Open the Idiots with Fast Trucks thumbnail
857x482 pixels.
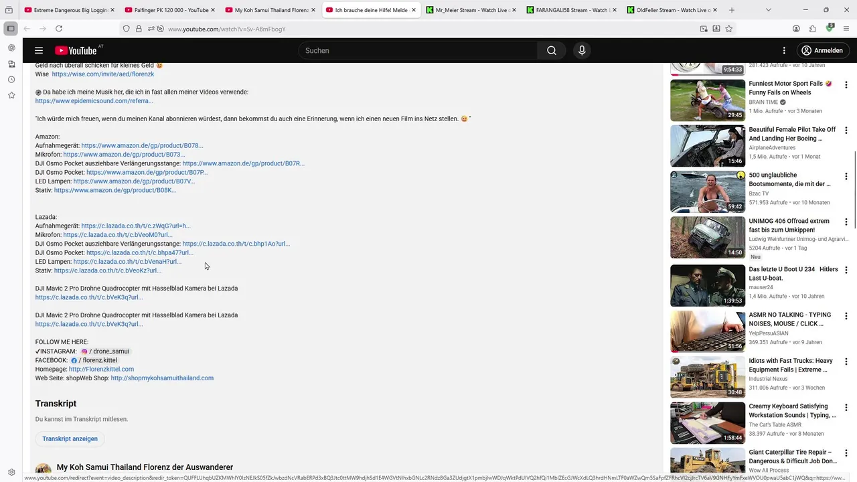coord(708,377)
